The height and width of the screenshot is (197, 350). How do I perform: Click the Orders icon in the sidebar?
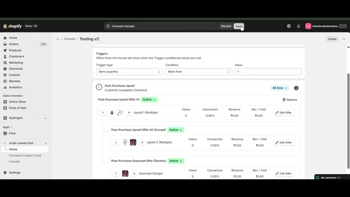(5, 44)
